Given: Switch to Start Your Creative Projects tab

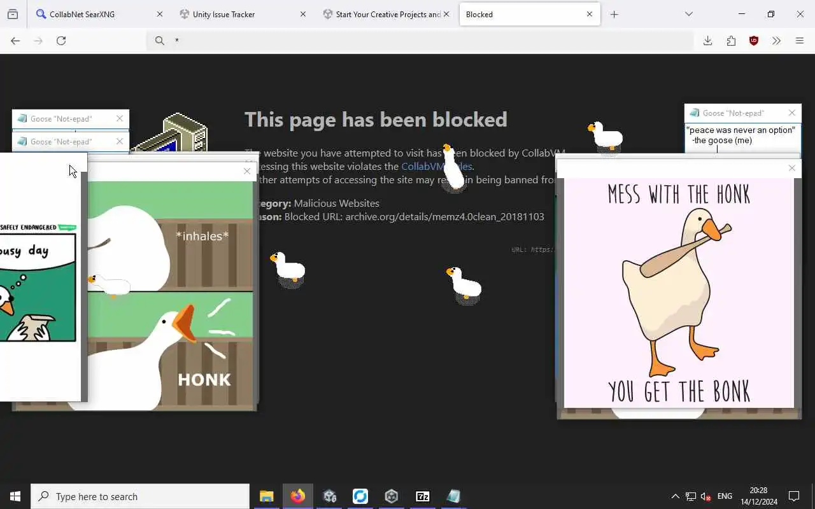Looking at the screenshot, I should coord(385,14).
